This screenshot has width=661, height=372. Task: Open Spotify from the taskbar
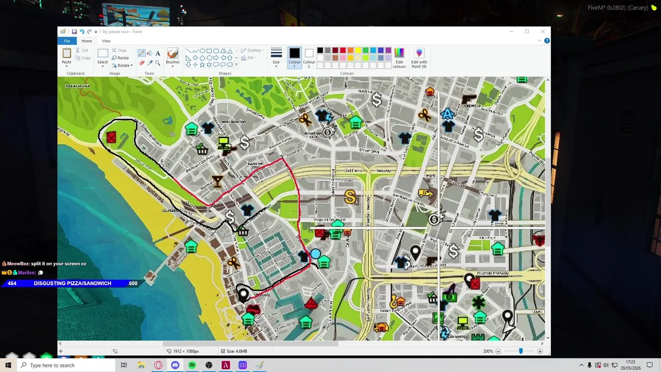(x=192, y=365)
